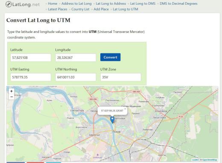Open Lat Long to DMS converter
The height and width of the screenshot is (163, 222).
143,3
